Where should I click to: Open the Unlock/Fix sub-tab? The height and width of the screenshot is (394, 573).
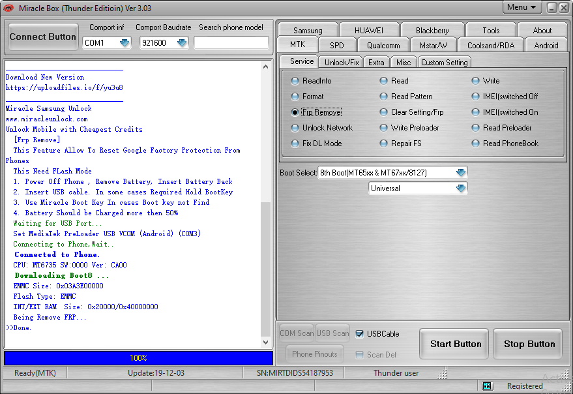342,63
